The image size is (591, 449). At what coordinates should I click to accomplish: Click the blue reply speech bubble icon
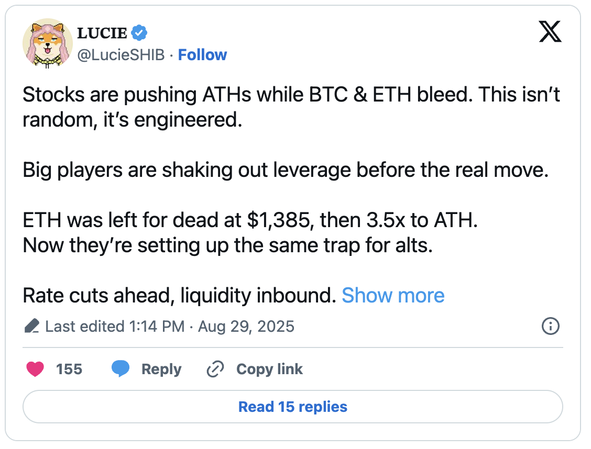pyautogui.click(x=121, y=369)
